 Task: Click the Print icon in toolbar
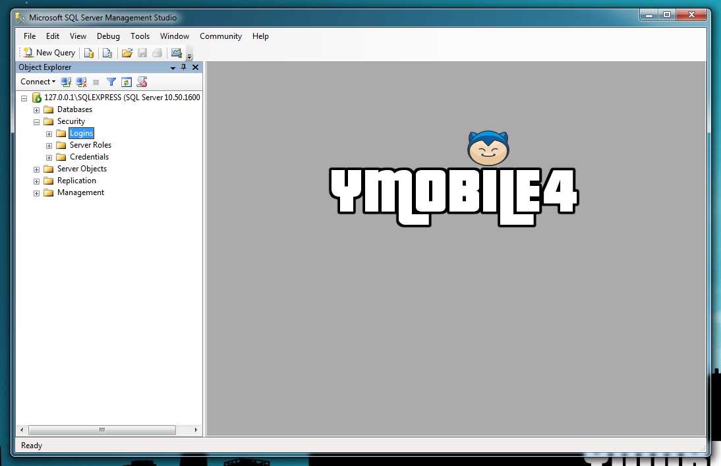coord(158,53)
